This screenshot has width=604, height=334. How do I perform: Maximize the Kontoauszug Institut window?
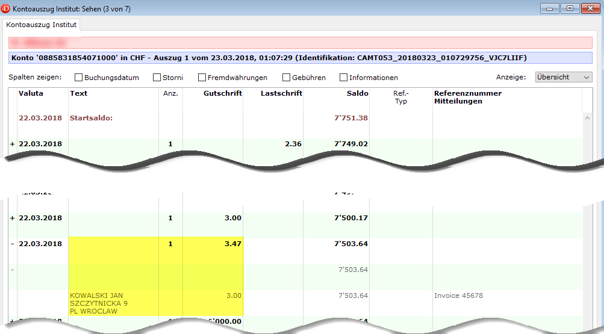569,8
